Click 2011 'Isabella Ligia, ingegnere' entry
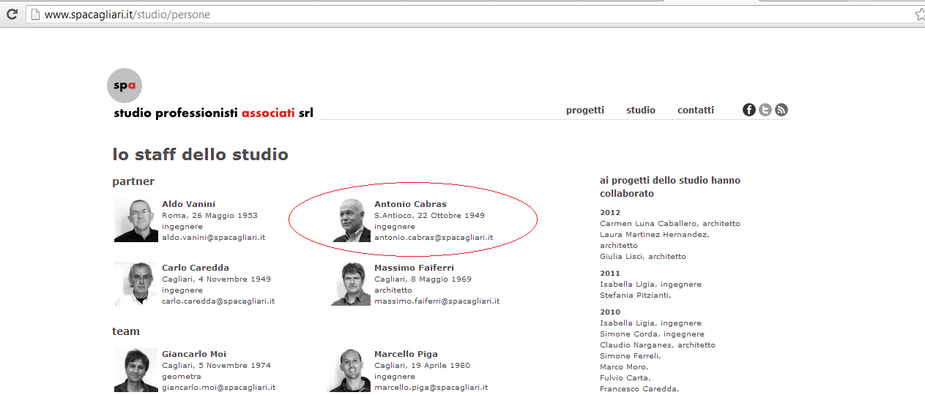925x395 pixels. pos(650,285)
